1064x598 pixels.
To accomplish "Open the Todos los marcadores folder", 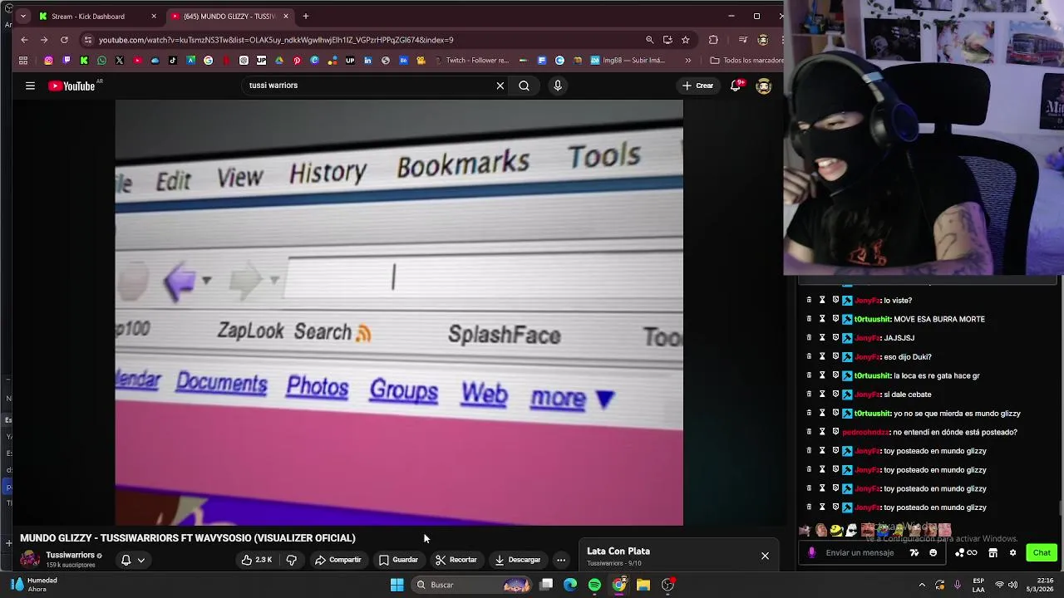I will pos(746,61).
